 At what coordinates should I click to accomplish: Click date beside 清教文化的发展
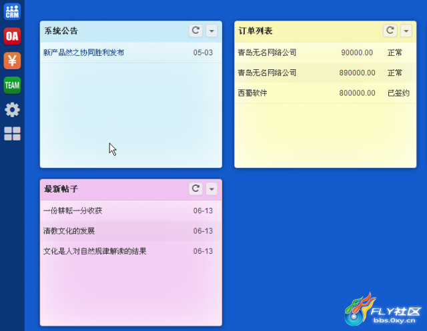[x=203, y=231]
